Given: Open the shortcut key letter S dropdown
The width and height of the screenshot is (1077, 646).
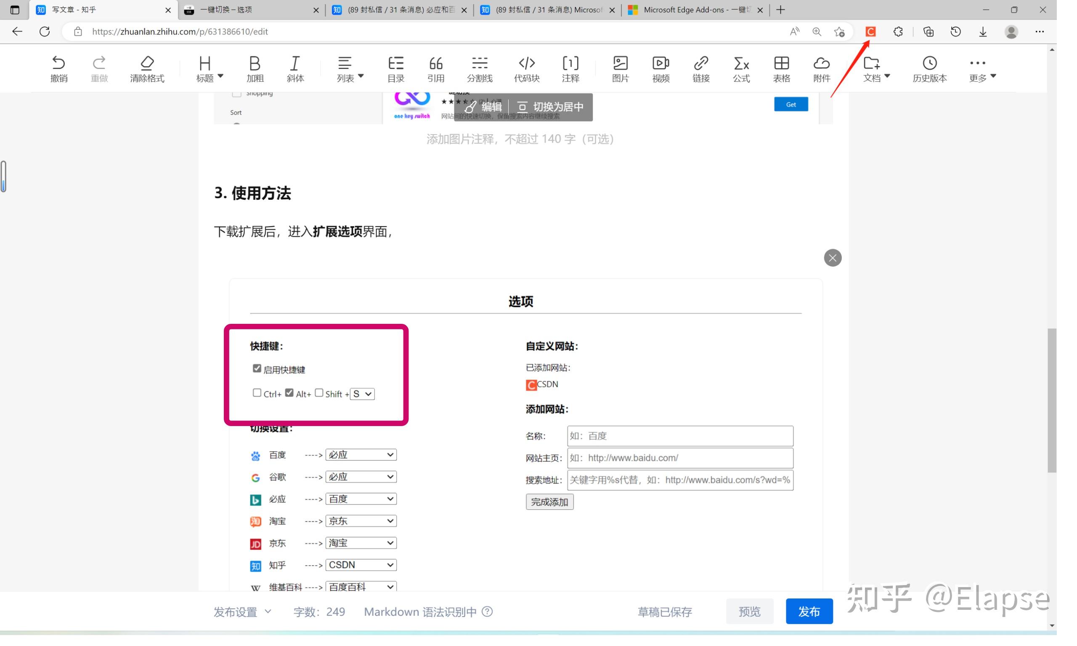Looking at the screenshot, I should pos(362,394).
